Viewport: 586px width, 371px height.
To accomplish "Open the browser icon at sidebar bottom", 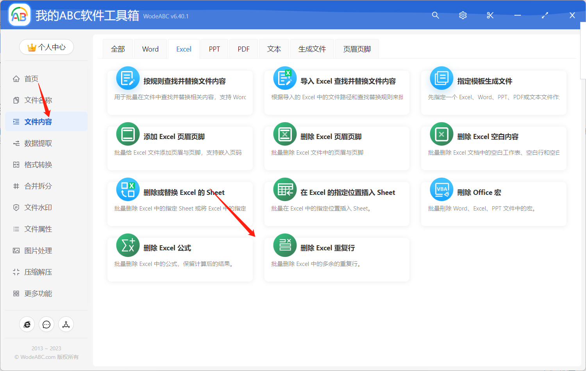I will coord(27,324).
